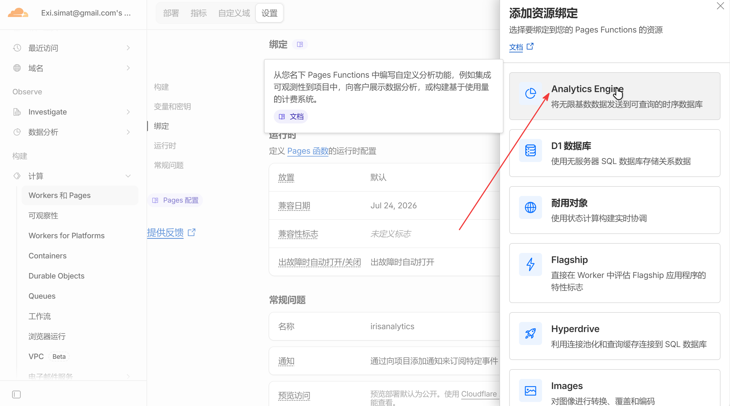Open the 文档 link in the binding panel

coord(516,47)
